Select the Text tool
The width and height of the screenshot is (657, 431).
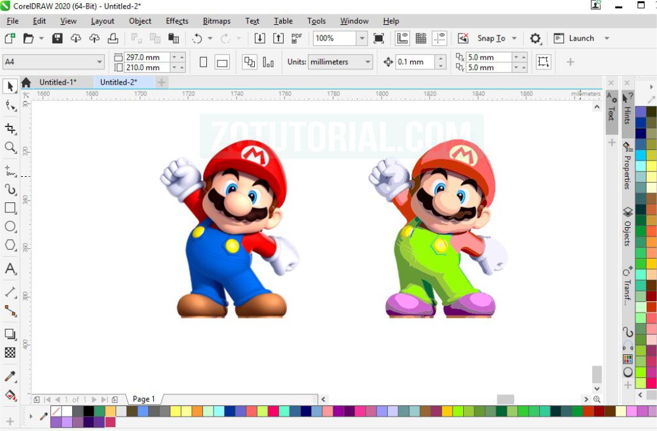pyautogui.click(x=10, y=269)
